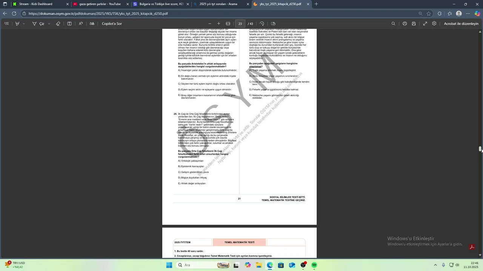The height and width of the screenshot is (271, 483).
Task: Select the highlight tool in PDF toolbar
Action: tap(17, 24)
